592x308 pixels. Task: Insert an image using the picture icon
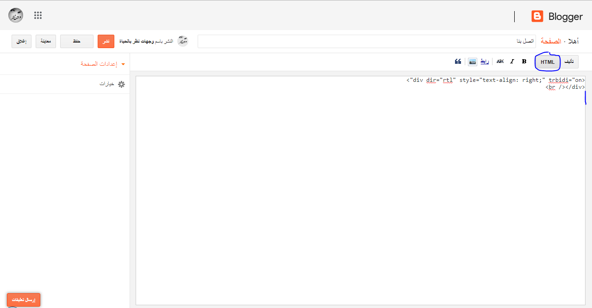pyautogui.click(x=473, y=62)
